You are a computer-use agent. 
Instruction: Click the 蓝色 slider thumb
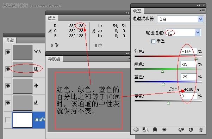click(x=163, y=84)
